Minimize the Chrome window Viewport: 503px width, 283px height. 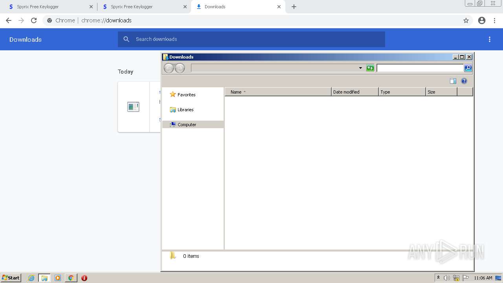tap(470, 3)
